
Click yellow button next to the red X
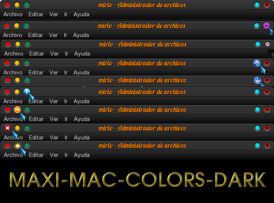[x=17, y=128]
